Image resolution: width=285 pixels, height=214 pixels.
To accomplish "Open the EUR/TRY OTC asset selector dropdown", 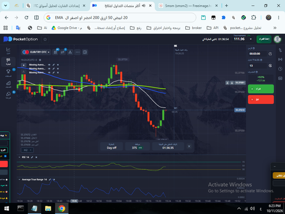I will click(36, 52).
